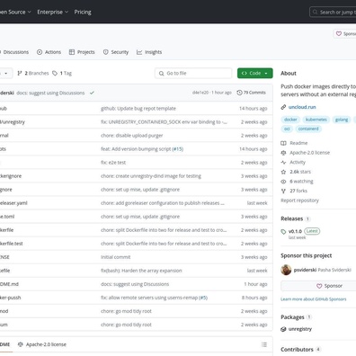Click the tag icon next to 1 Tag

[55, 73]
